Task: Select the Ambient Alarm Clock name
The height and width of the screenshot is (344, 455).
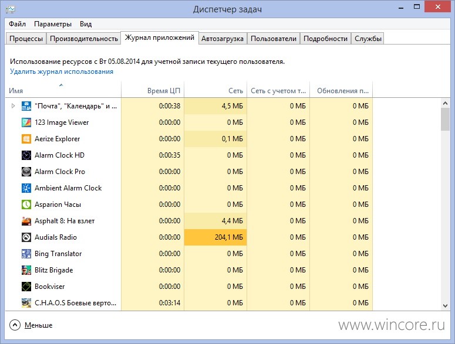Action: pyautogui.click(x=68, y=188)
